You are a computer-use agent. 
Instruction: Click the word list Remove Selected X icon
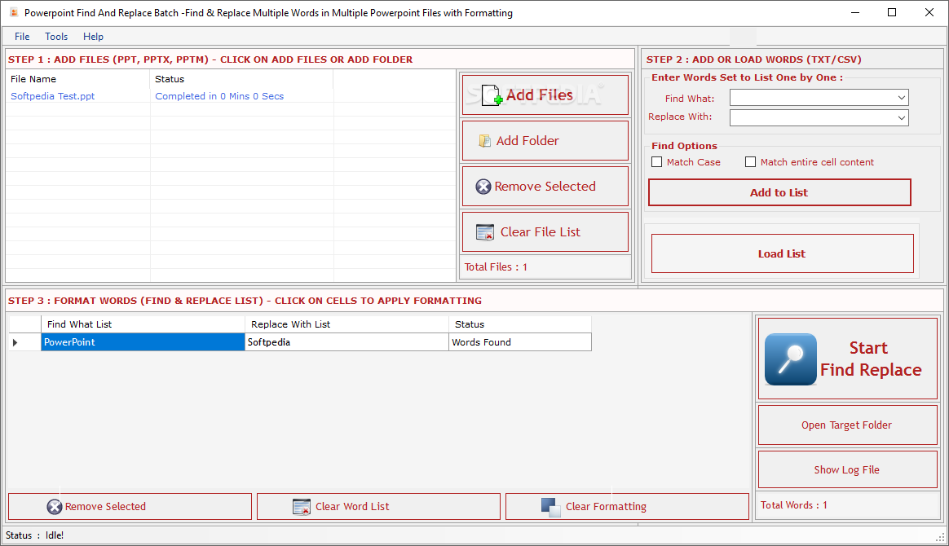click(x=55, y=507)
